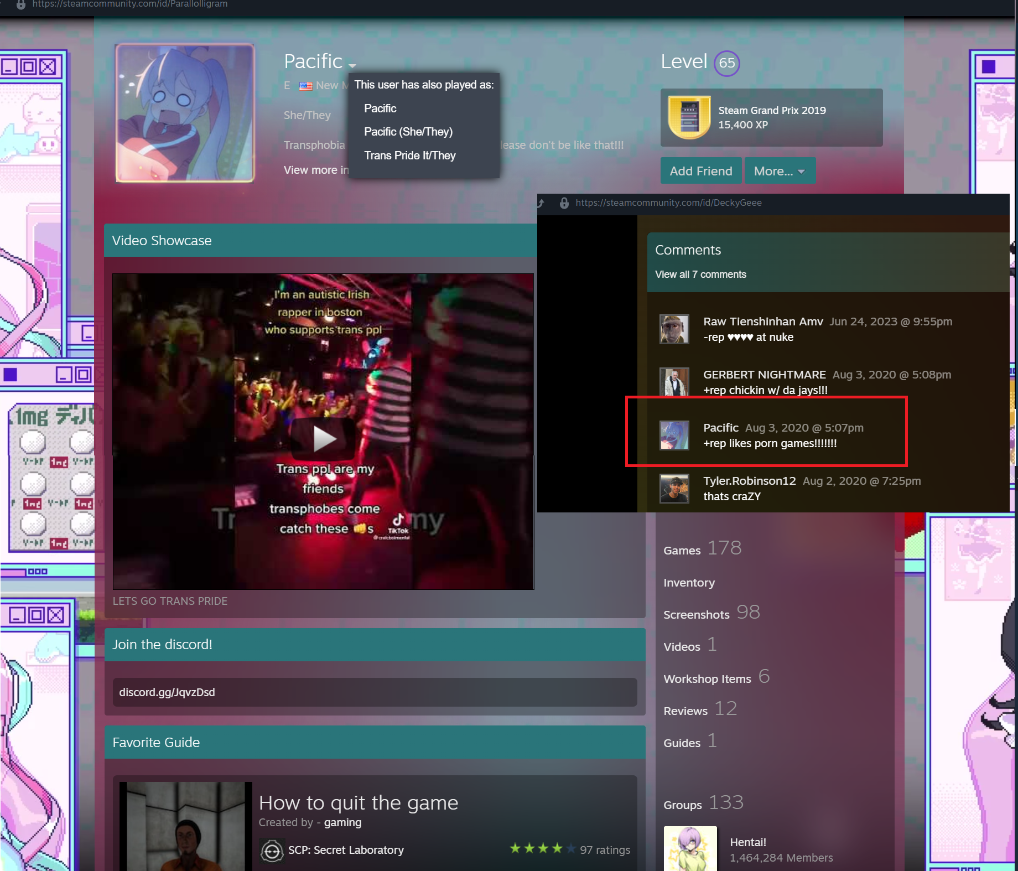Open the Steam Grand Prix 2019 badge icon
The height and width of the screenshot is (871, 1018).
tap(689, 117)
